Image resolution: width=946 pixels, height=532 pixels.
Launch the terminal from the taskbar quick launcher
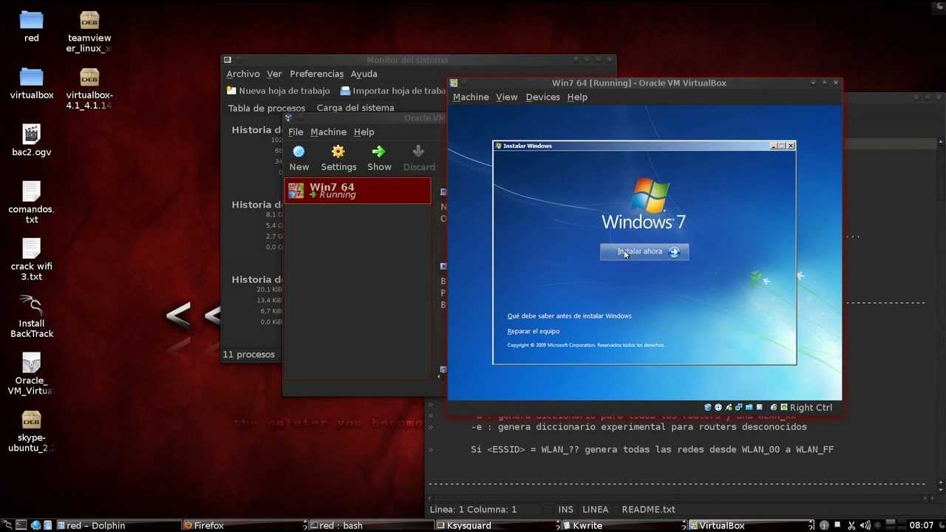[x=21, y=525]
